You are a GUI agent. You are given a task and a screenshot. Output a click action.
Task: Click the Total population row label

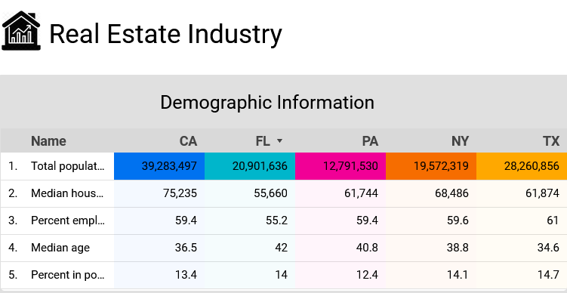68,166
